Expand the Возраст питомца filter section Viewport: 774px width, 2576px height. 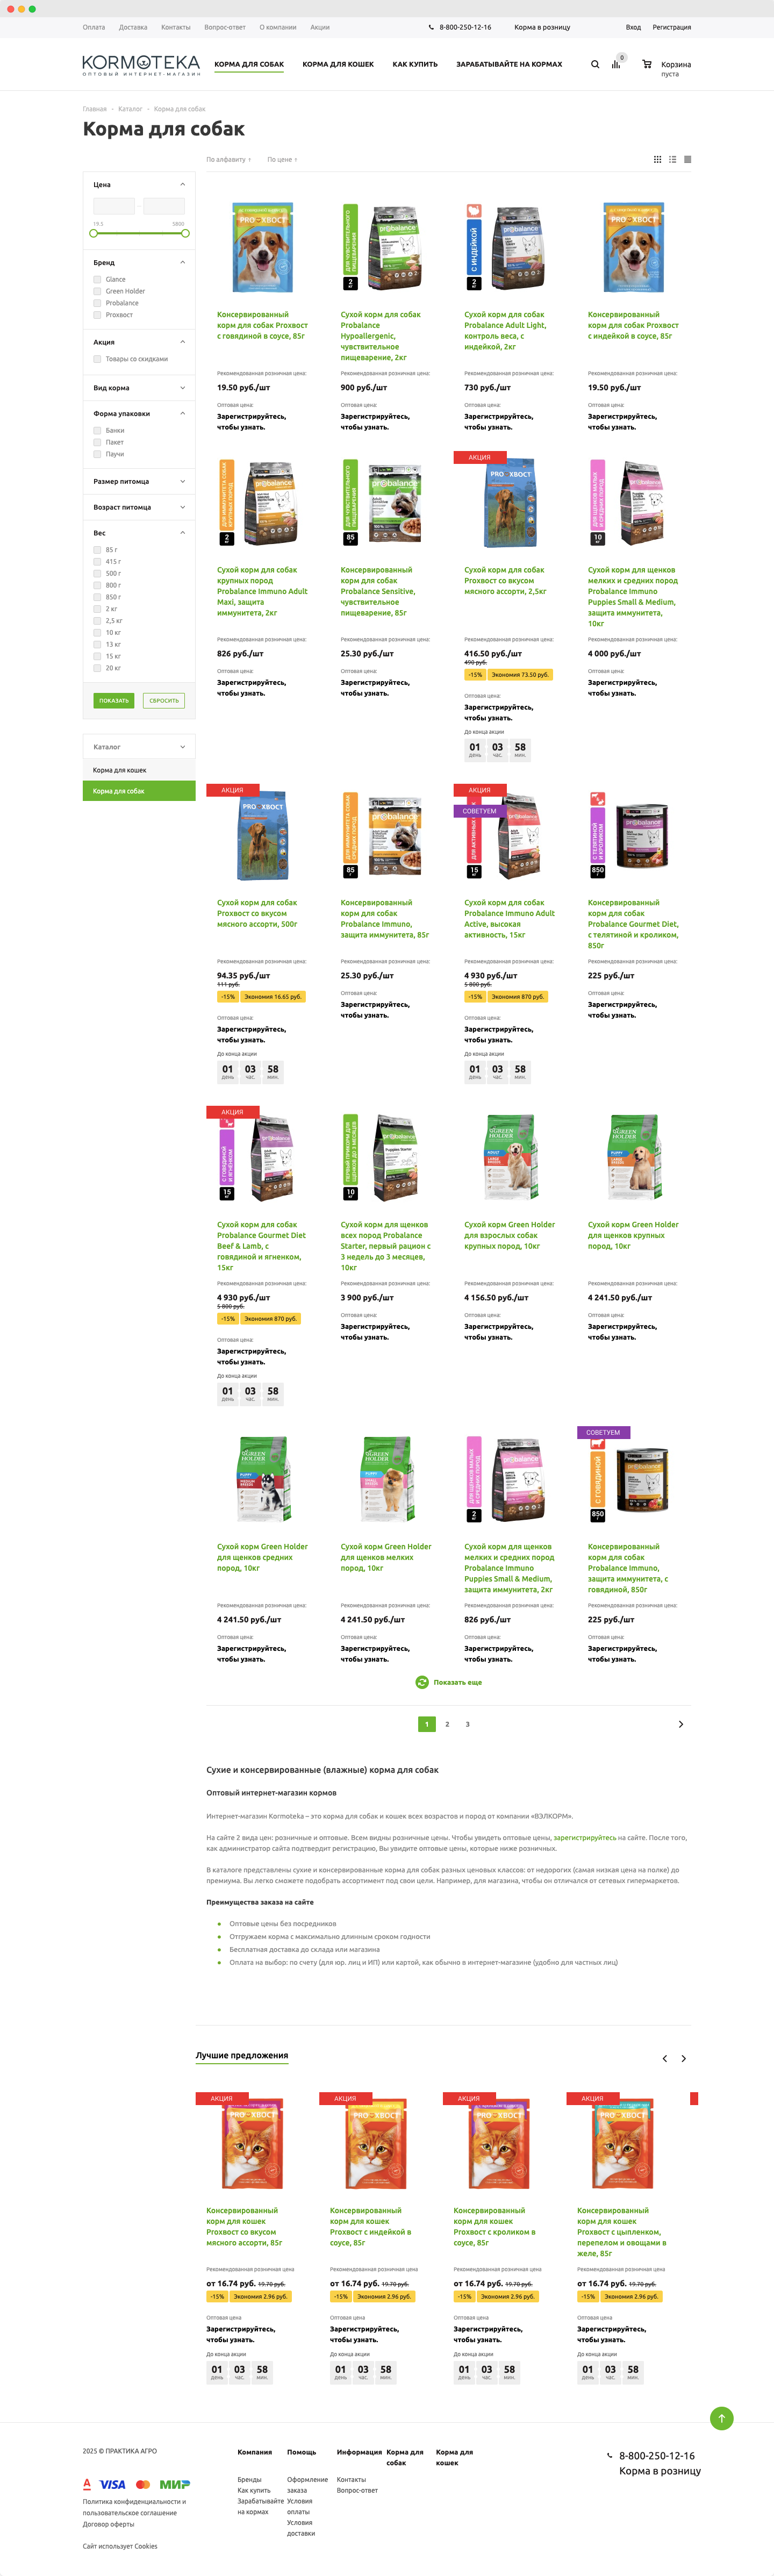tap(139, 508)
